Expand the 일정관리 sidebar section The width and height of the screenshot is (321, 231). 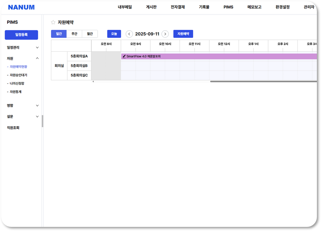(x=37, y=48)
